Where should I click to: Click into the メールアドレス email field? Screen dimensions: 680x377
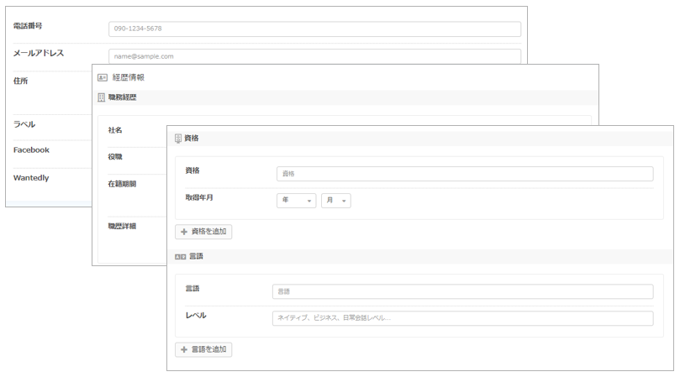314,55
